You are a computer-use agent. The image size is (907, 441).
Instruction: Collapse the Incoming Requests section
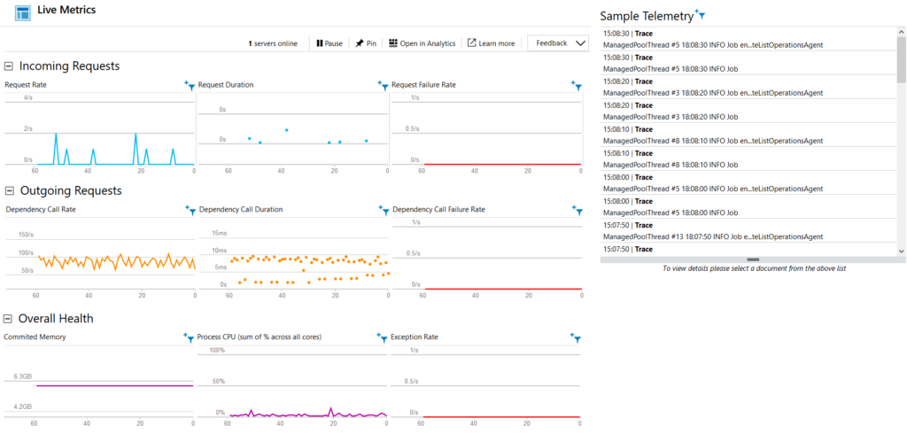pyautogui.click(x=9, y=66)
